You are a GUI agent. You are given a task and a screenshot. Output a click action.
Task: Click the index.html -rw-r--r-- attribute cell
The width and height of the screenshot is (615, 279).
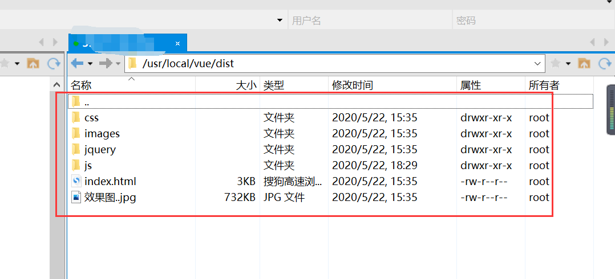484,182
